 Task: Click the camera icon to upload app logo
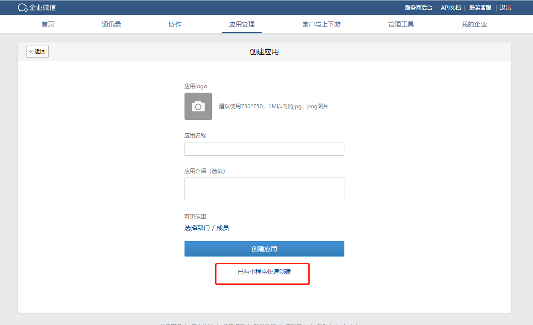point(198,106)
